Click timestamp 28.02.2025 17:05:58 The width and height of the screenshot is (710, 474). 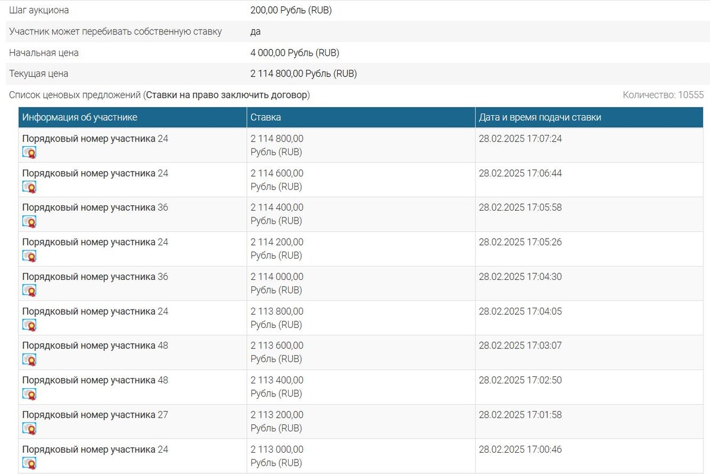point(520,208)
